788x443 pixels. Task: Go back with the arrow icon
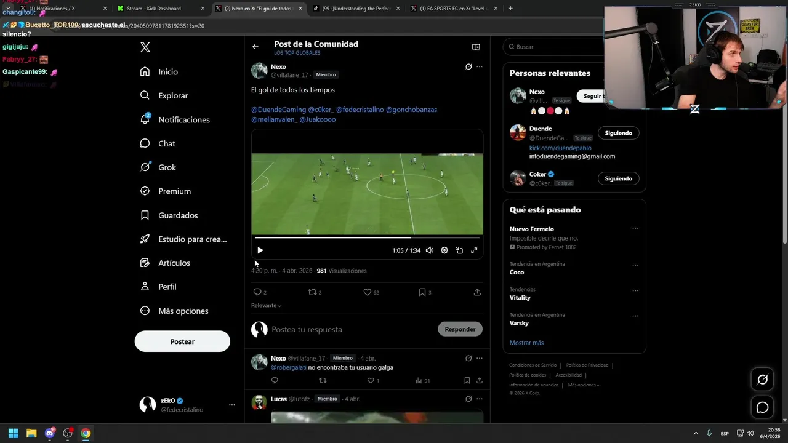tap(255, 47)
